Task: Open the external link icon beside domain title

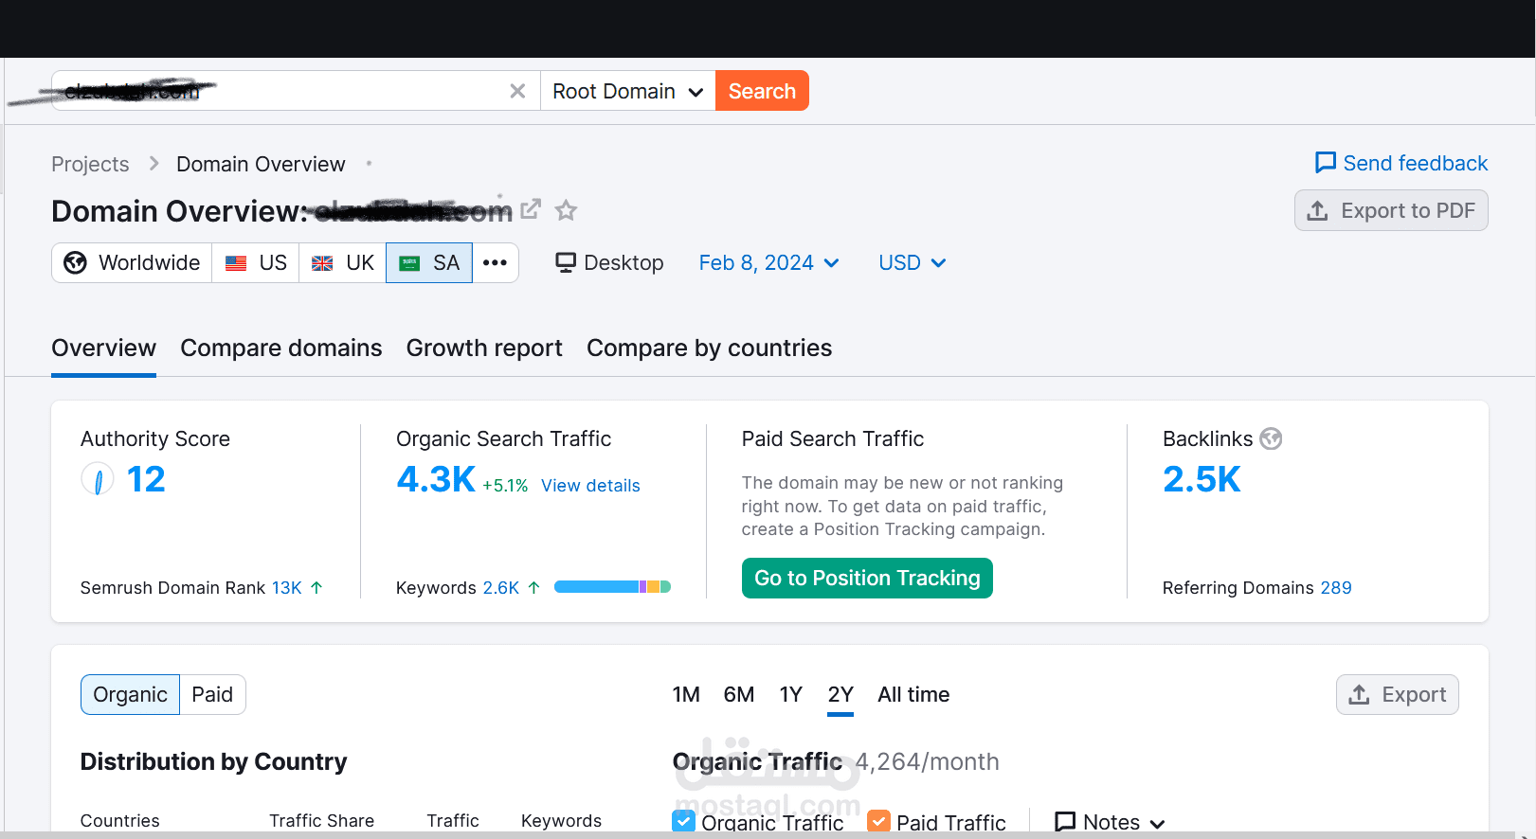Action: tap(531, 208)
